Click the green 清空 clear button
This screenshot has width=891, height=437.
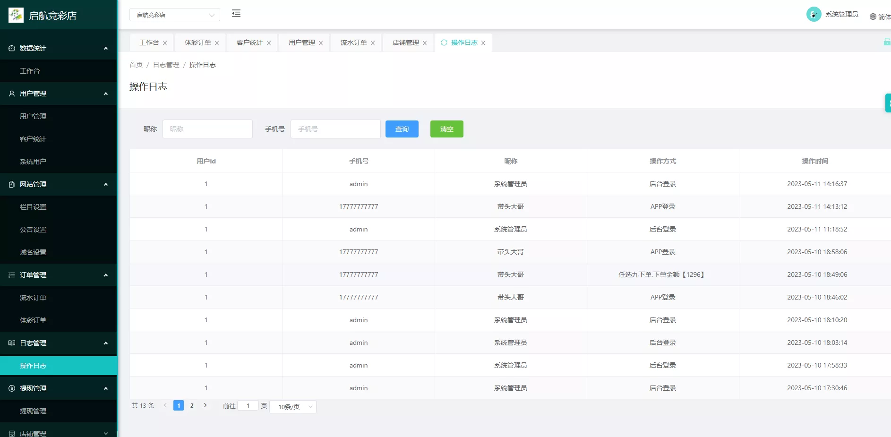[446, 129]
